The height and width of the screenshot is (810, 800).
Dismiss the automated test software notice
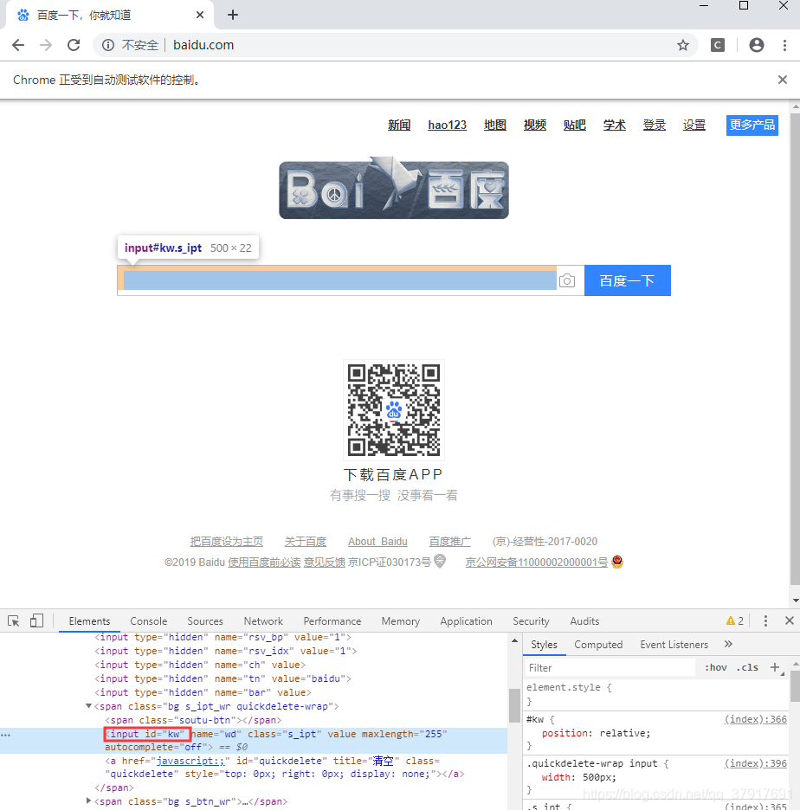783,80
